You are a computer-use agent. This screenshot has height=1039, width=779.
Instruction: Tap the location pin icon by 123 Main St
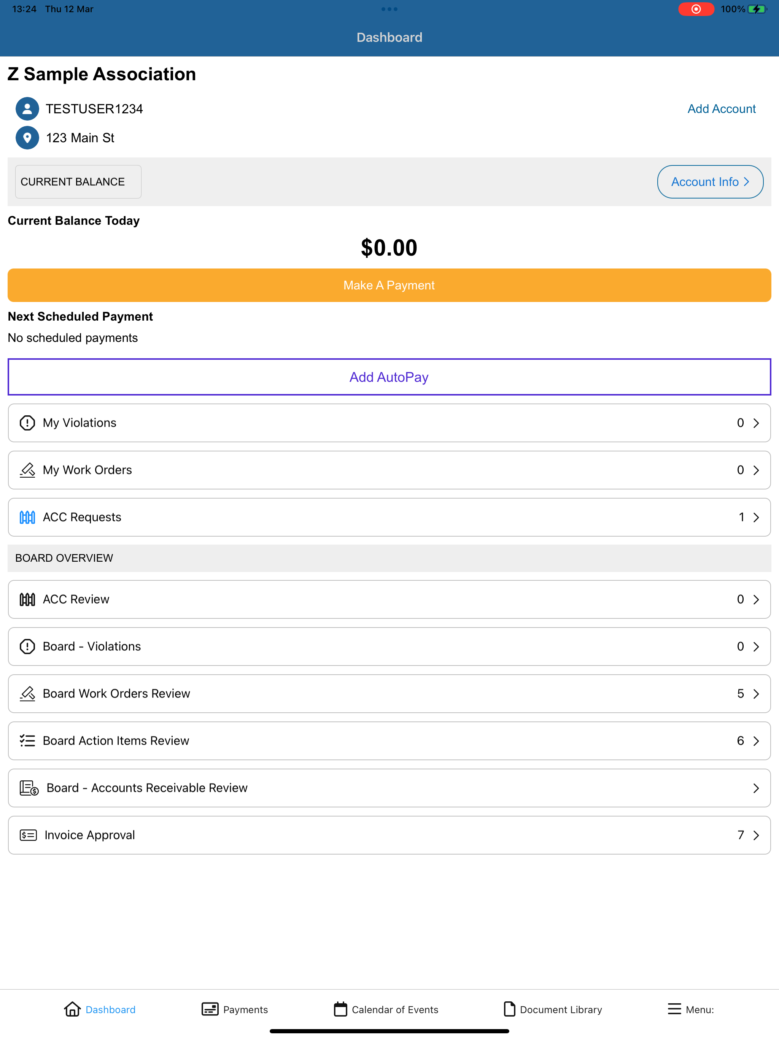[x=27, y=138]
